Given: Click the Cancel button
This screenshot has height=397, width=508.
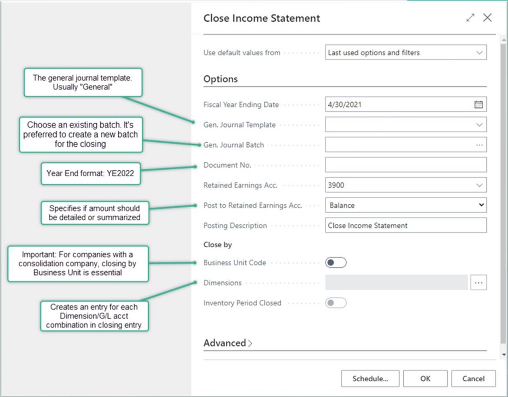Looking at the screenshot, I should (473, 379).
